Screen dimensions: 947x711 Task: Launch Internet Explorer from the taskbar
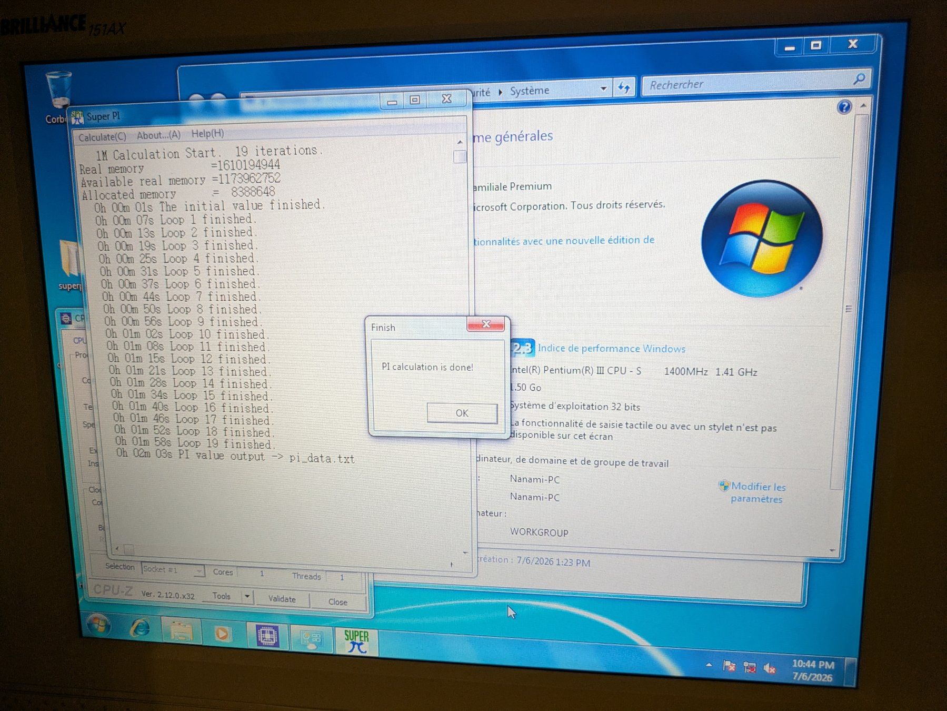140,627
